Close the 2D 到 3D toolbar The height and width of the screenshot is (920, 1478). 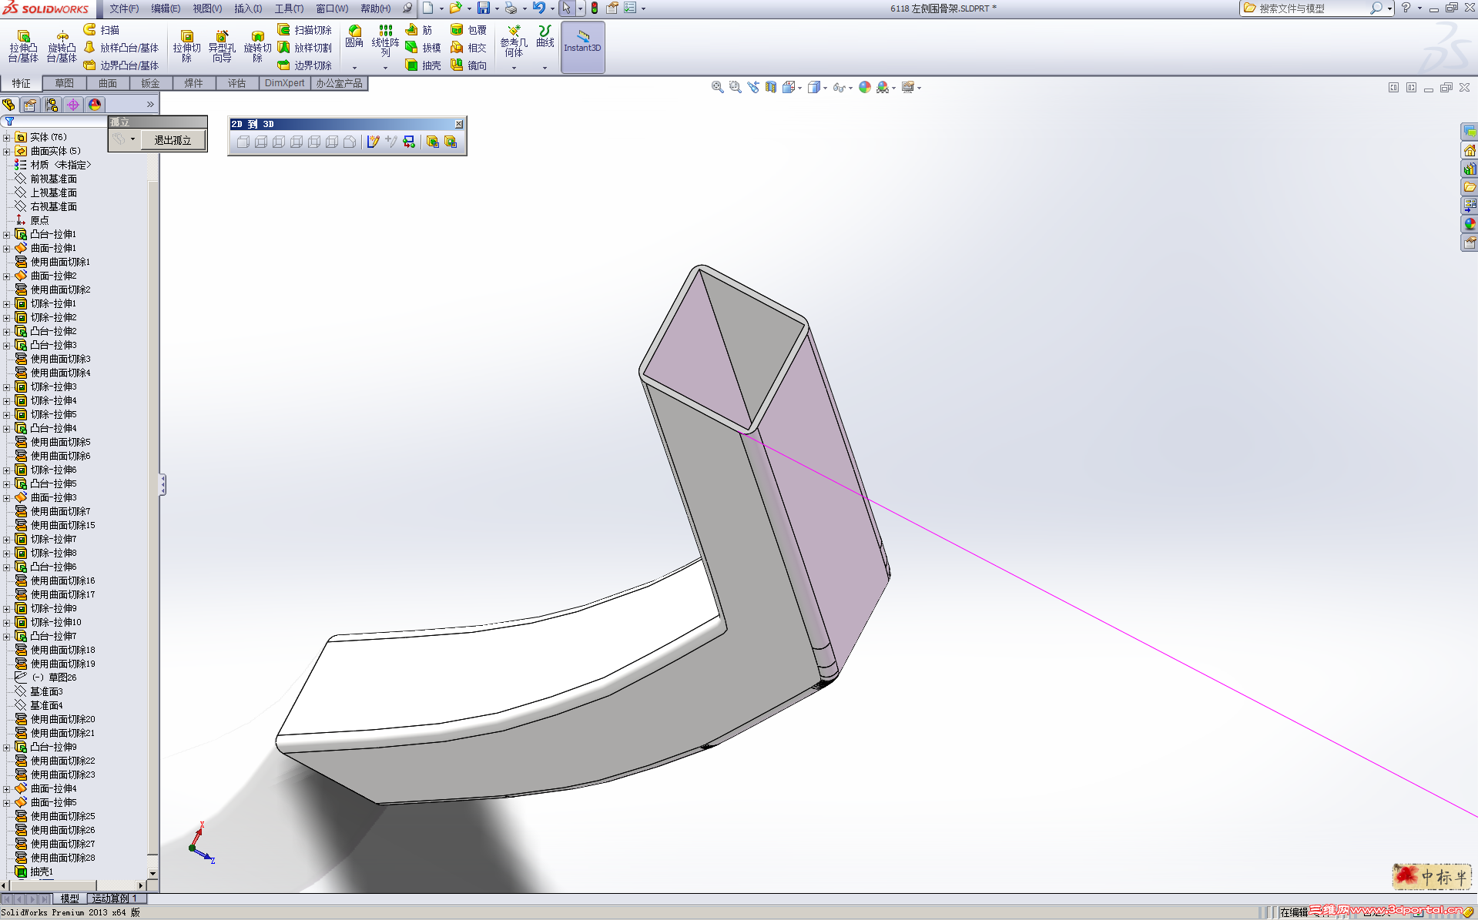pyautogui.click(x=459, y=124)
